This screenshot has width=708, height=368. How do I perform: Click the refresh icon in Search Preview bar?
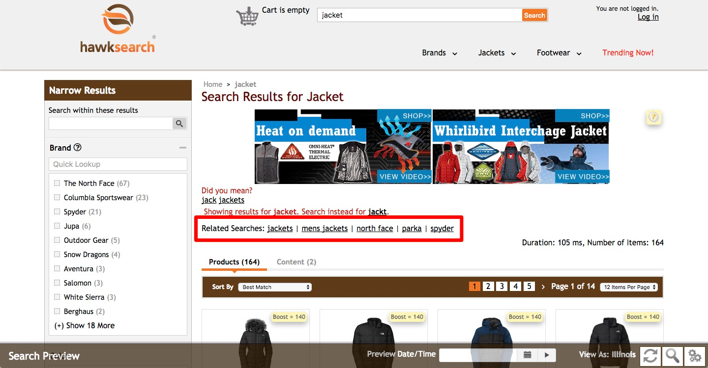pos(650,356)
